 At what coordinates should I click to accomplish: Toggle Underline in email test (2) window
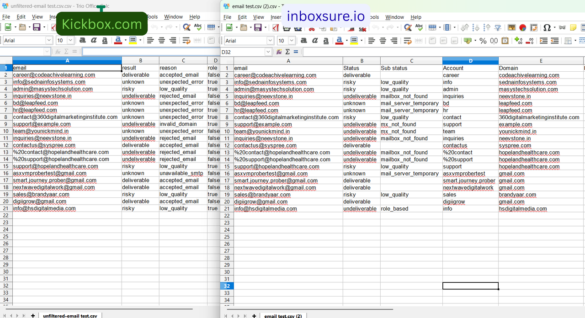(x=326, y=41)
